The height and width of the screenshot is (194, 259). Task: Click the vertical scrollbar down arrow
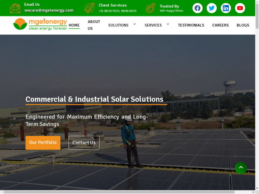point(257,188)
